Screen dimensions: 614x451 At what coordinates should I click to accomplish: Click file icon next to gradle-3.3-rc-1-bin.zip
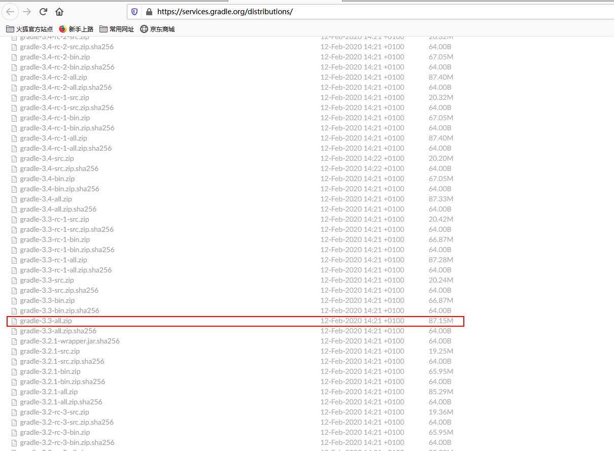(x=14, y=240)
